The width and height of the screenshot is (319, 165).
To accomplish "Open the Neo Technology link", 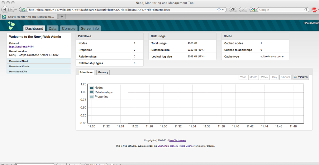I will (x=178, y=140).
